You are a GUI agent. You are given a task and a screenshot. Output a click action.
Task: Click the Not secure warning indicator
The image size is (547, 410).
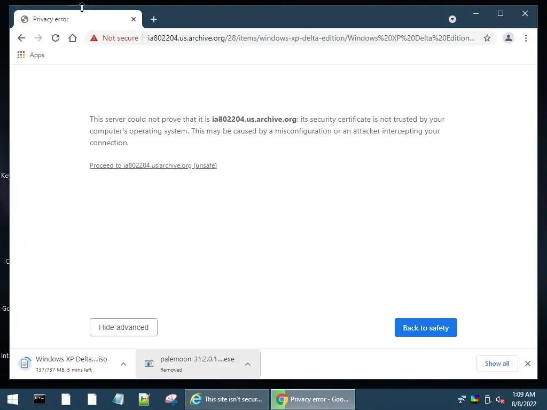114,38
